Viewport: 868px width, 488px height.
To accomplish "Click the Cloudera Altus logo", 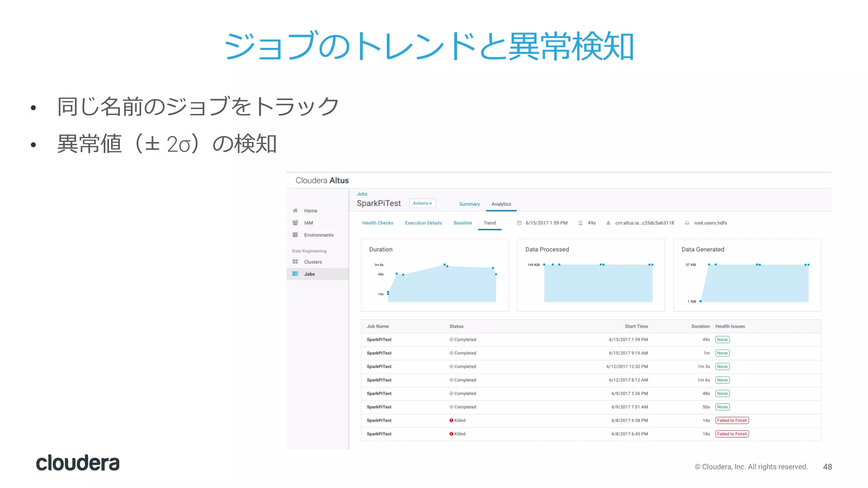I will coord(322,180).
